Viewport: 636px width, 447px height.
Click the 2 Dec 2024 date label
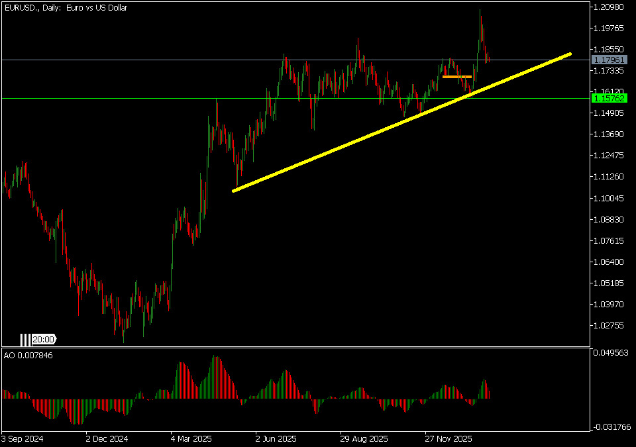pos(107,438)
